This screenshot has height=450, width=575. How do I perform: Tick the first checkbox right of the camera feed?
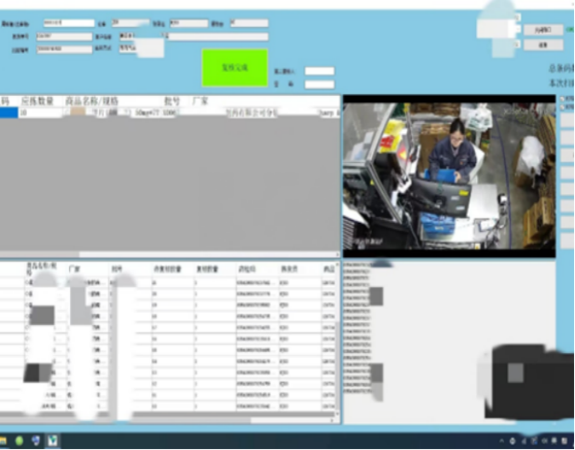click(x=561, y=99)
